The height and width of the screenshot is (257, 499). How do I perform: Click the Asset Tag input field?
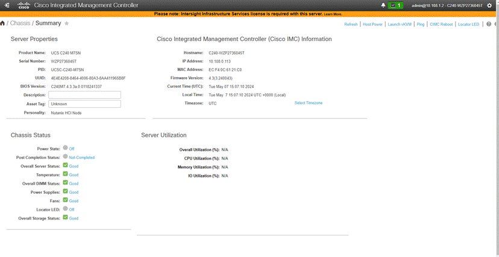pos(84,104)
